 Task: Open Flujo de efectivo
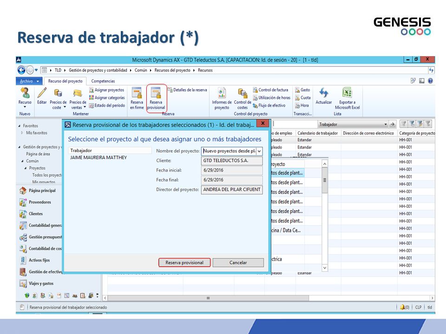click(269, 105)
